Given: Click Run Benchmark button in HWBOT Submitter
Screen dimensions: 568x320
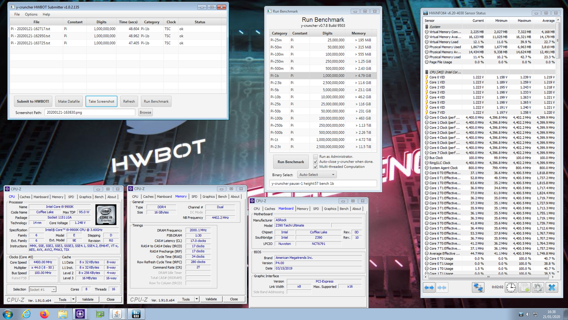Looking at the screenshot, I should [x=156, y=101].
